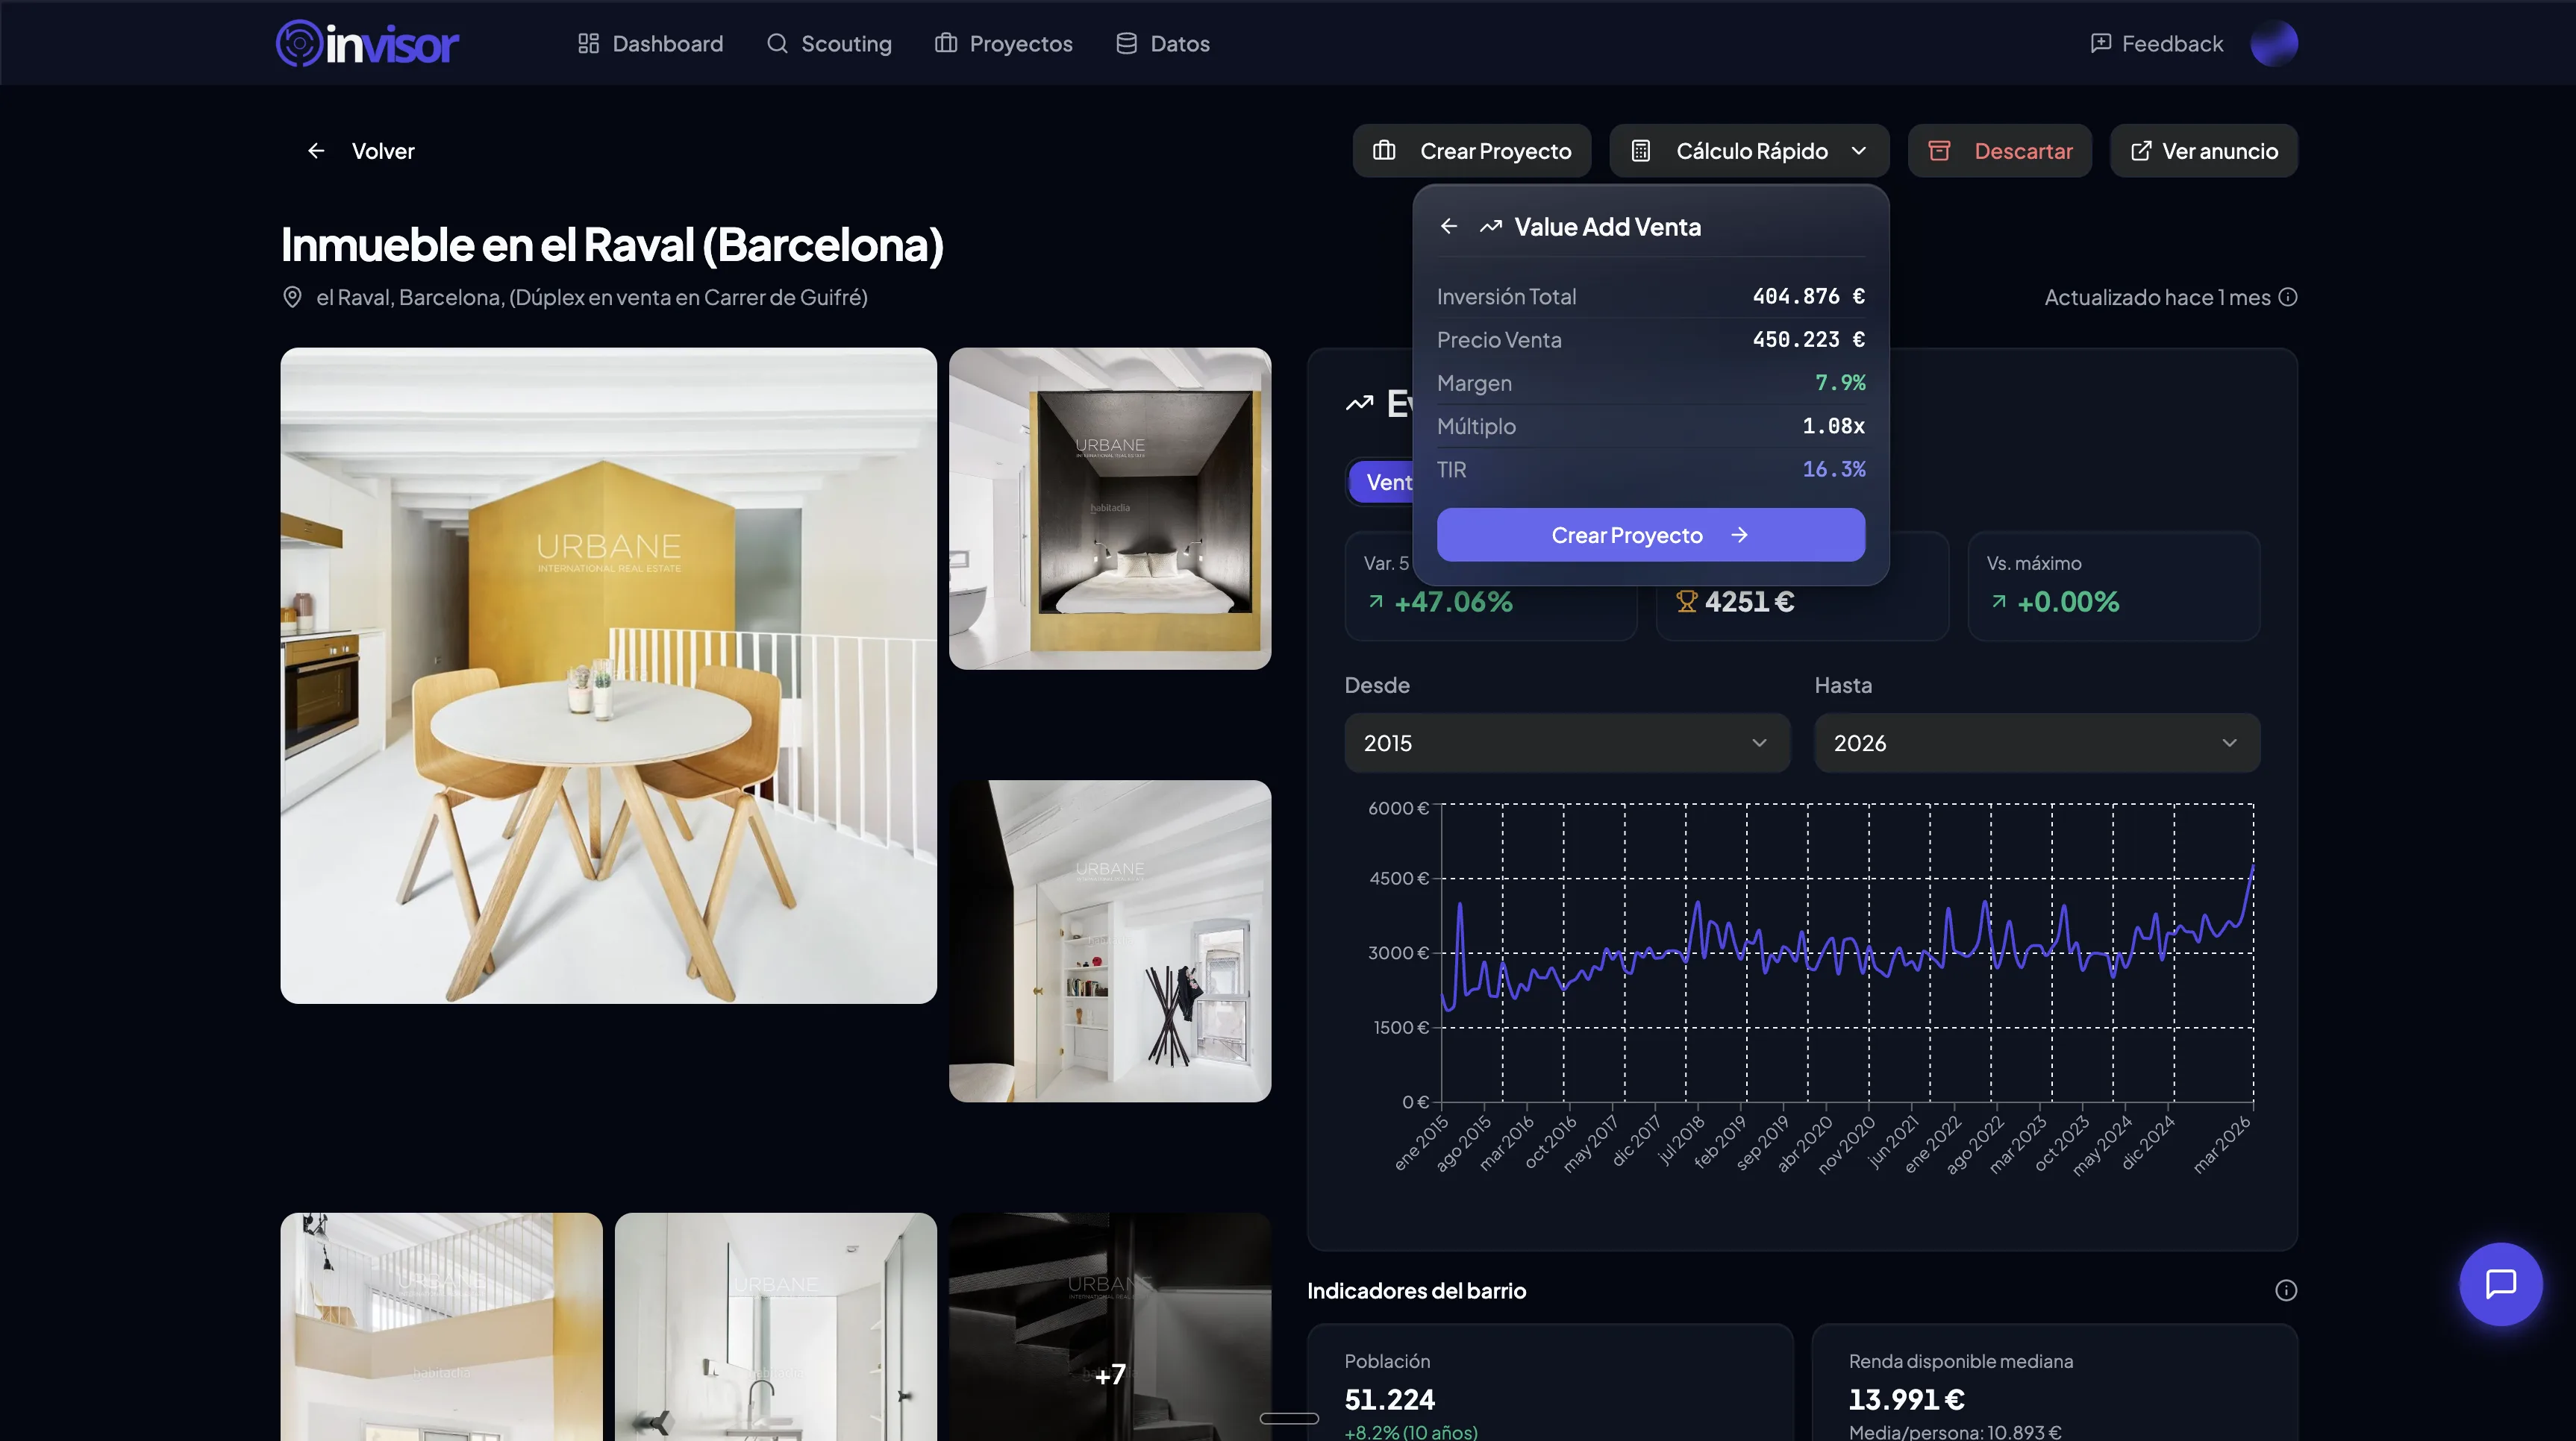Click info icon beside Indicadores del barrio
Image resolution: width=2576 pixels, height=1441 pixels.
point(2286,1290)
